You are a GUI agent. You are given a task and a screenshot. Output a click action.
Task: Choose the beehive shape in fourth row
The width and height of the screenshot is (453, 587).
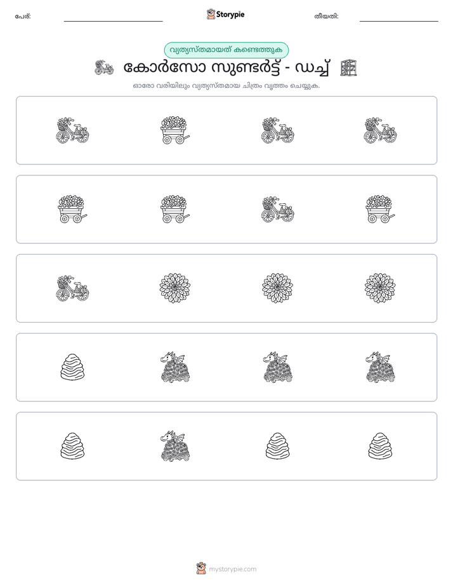point(72,367)
